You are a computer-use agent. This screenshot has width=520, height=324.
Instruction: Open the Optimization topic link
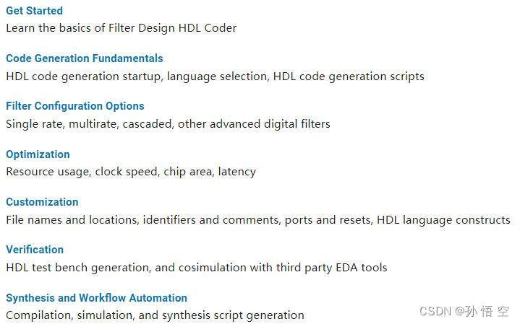(x=38, y=154)
